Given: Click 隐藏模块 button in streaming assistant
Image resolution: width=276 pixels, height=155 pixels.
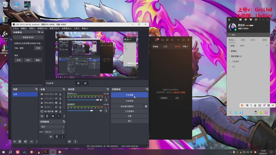Looking at the screenshot, I should [x=164, y=98].
